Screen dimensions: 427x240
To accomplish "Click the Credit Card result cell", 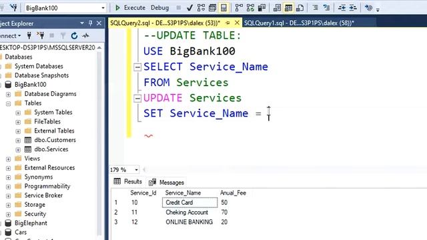I will [x=189, y=203].
